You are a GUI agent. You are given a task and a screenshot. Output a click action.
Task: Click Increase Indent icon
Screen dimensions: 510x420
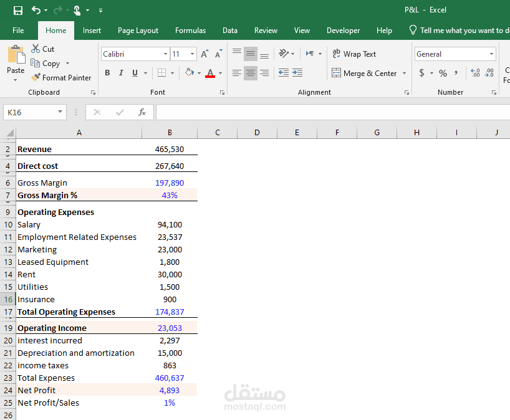coord(297,73)
